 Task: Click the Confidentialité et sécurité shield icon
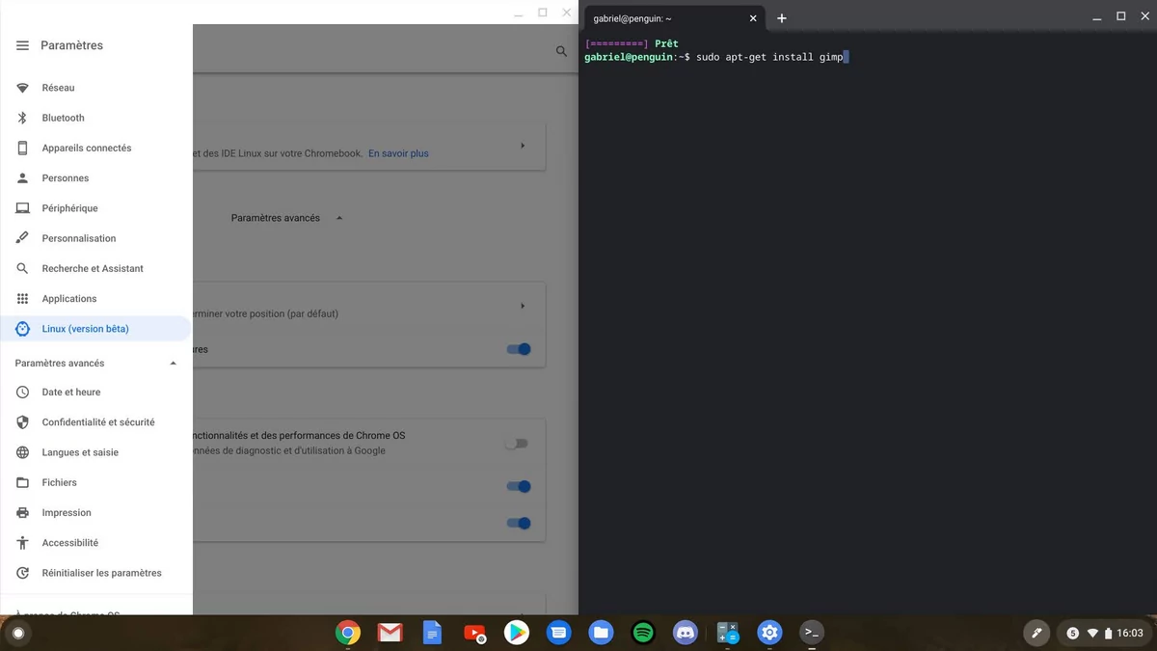tap(22, 422)
